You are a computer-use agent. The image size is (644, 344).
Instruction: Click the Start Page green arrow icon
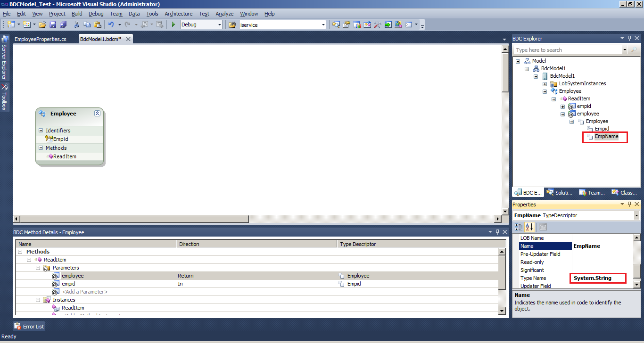pyautogui.click(x=388, y=25)
